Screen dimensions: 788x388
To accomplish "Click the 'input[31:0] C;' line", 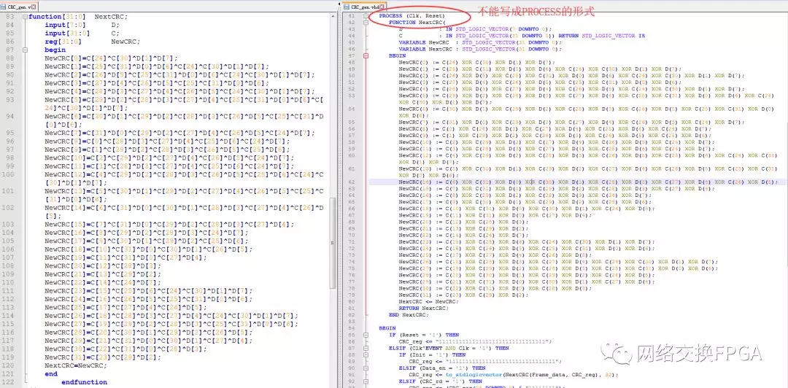I will [x=82, y=33].
